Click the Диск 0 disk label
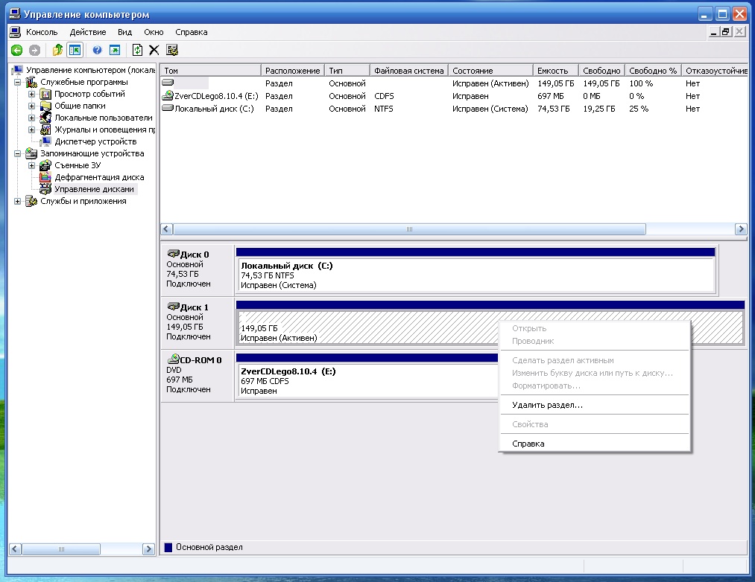The width and height of the screenshot is (755, 582). (195, 255)
